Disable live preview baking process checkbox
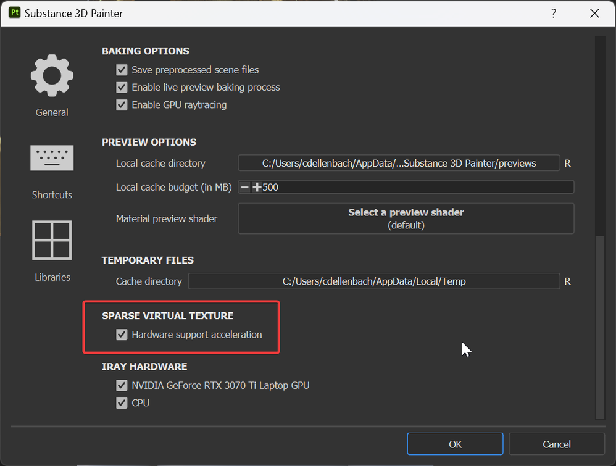This screenshot has height=466, width=616. pyautogui.click(x=122, y=88)
